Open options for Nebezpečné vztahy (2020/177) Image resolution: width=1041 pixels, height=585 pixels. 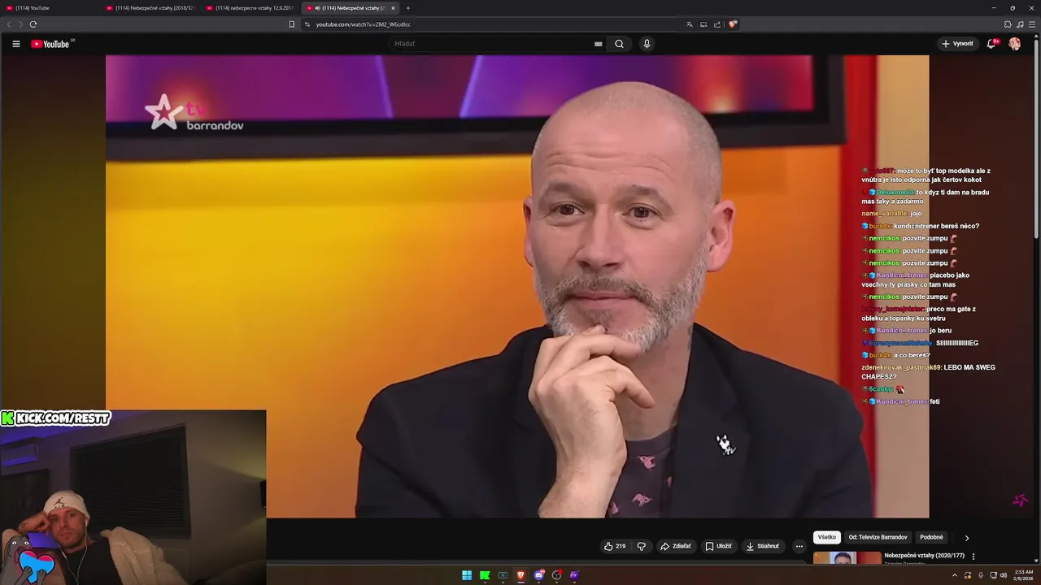click(973, 557)
